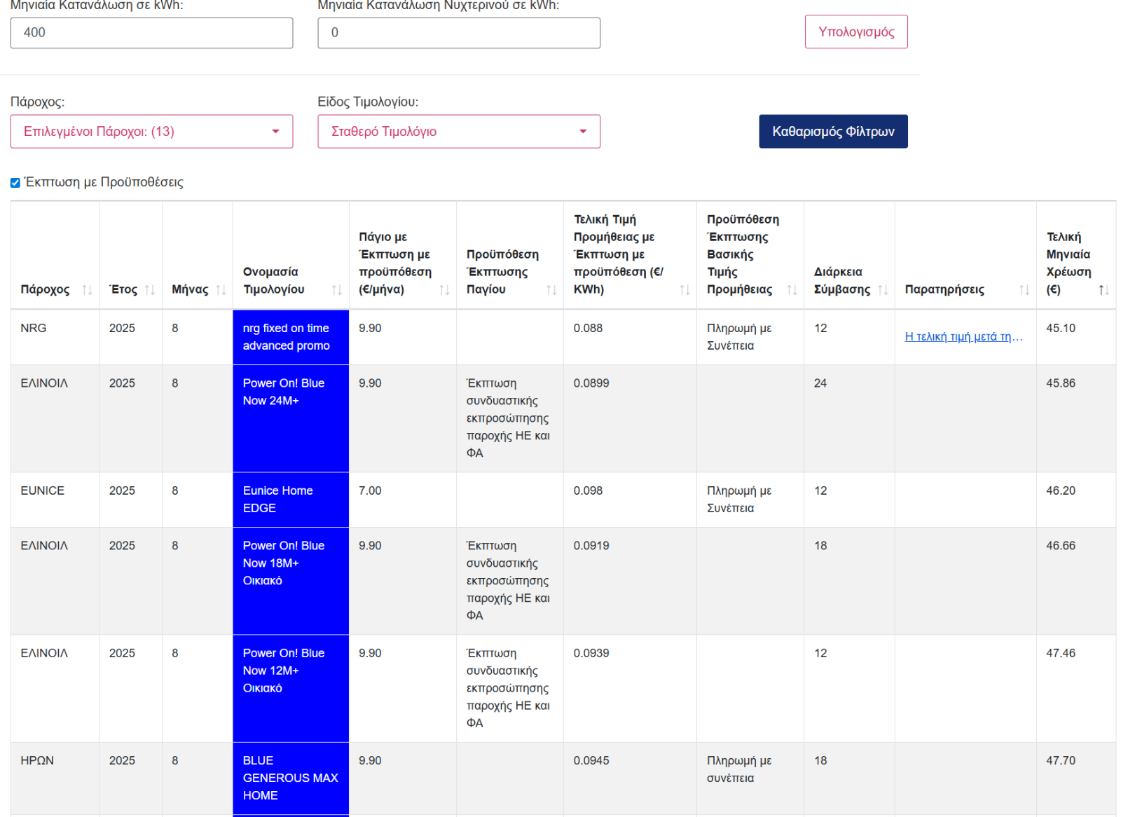The width and height of the screenshot is (1121, 817).
Task: Click the Υπολογισμός button
Action: coord(856,32)
